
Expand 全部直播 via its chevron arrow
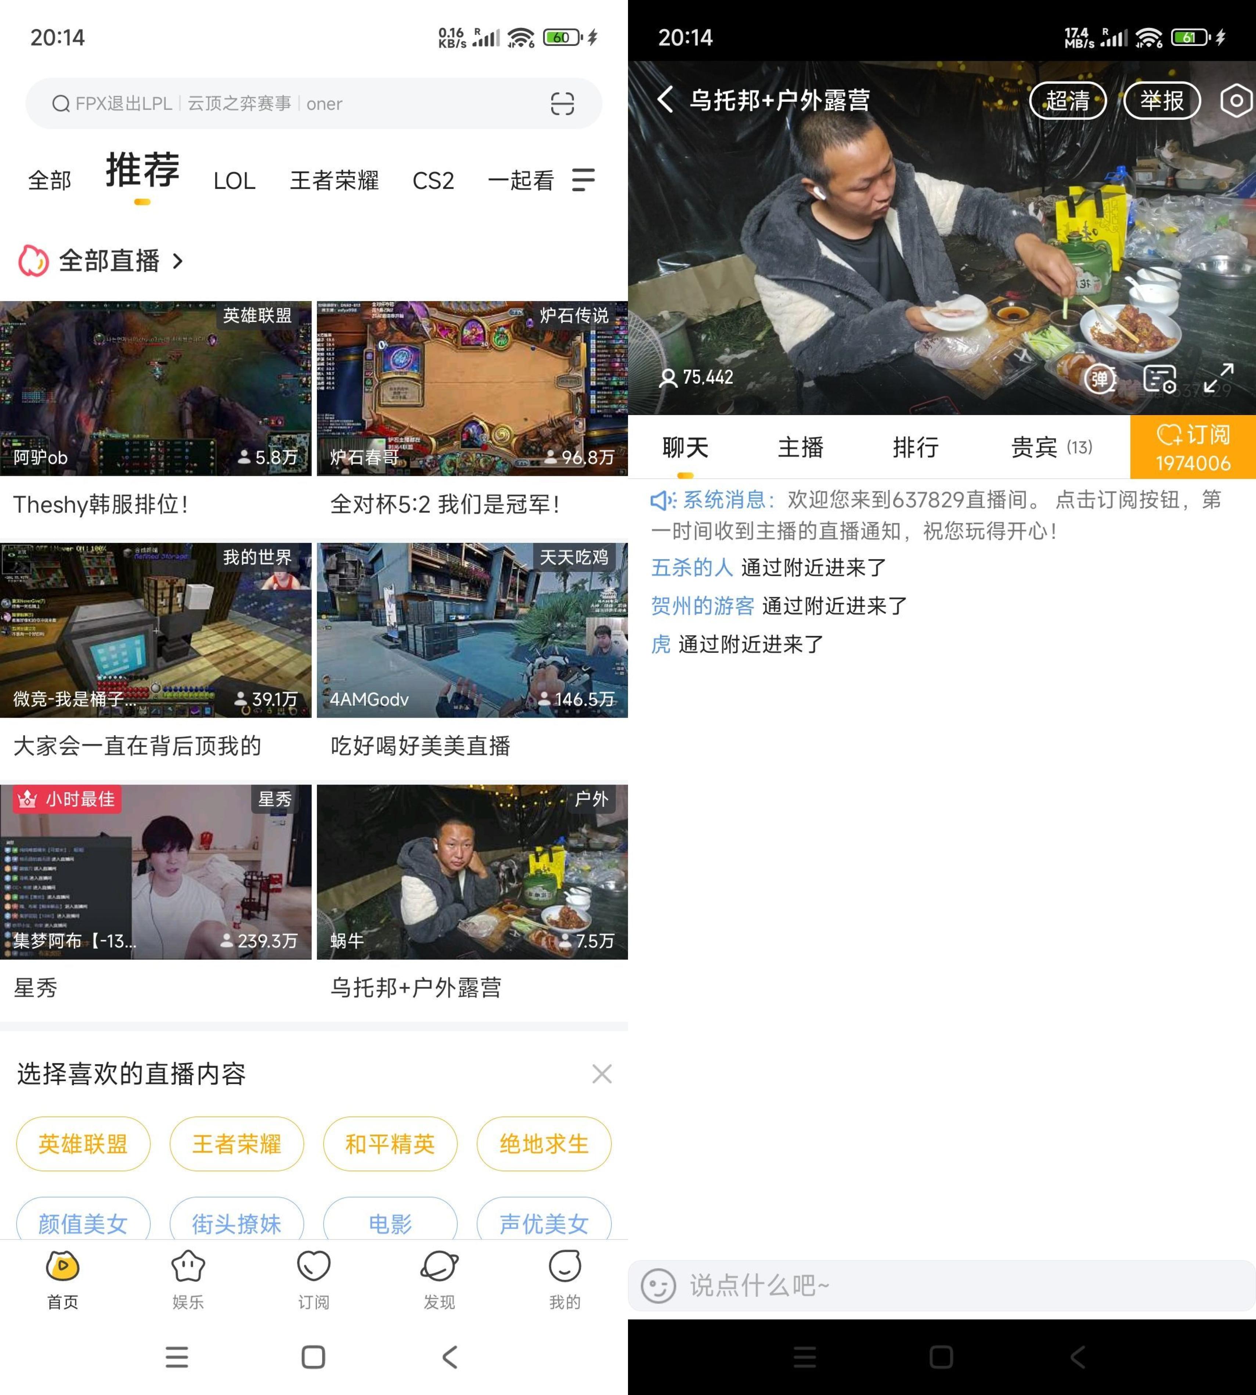click(178, 261)
